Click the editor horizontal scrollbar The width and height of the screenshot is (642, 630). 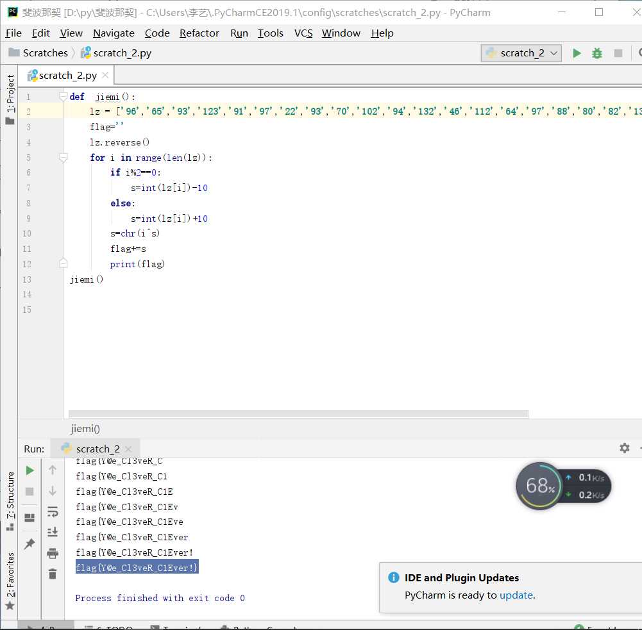coord(298,414)
